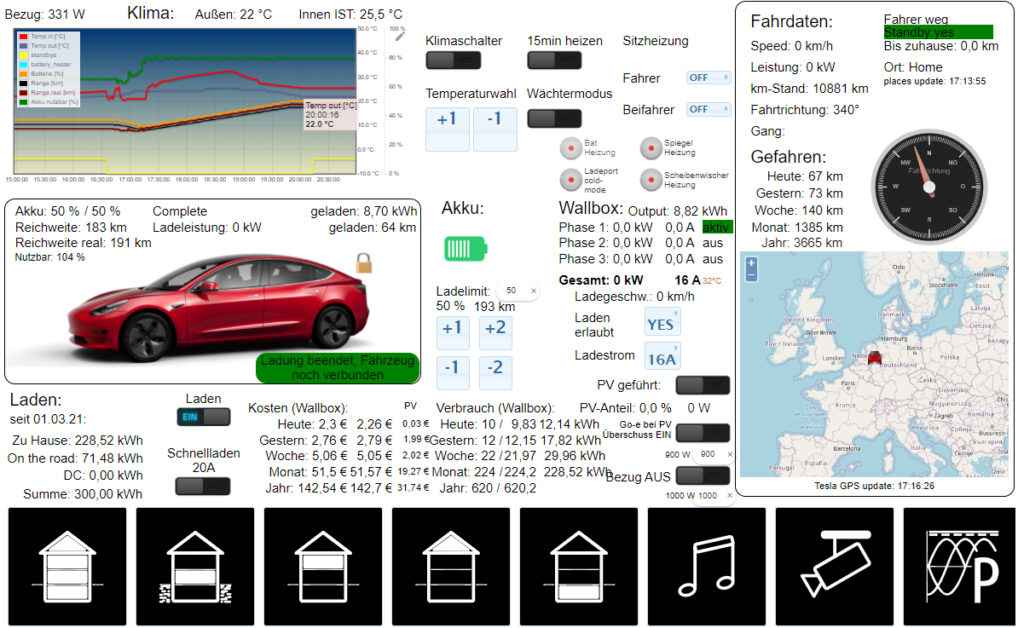
Task: Open the house tile with upper floor highlighted
Action: 323,567
